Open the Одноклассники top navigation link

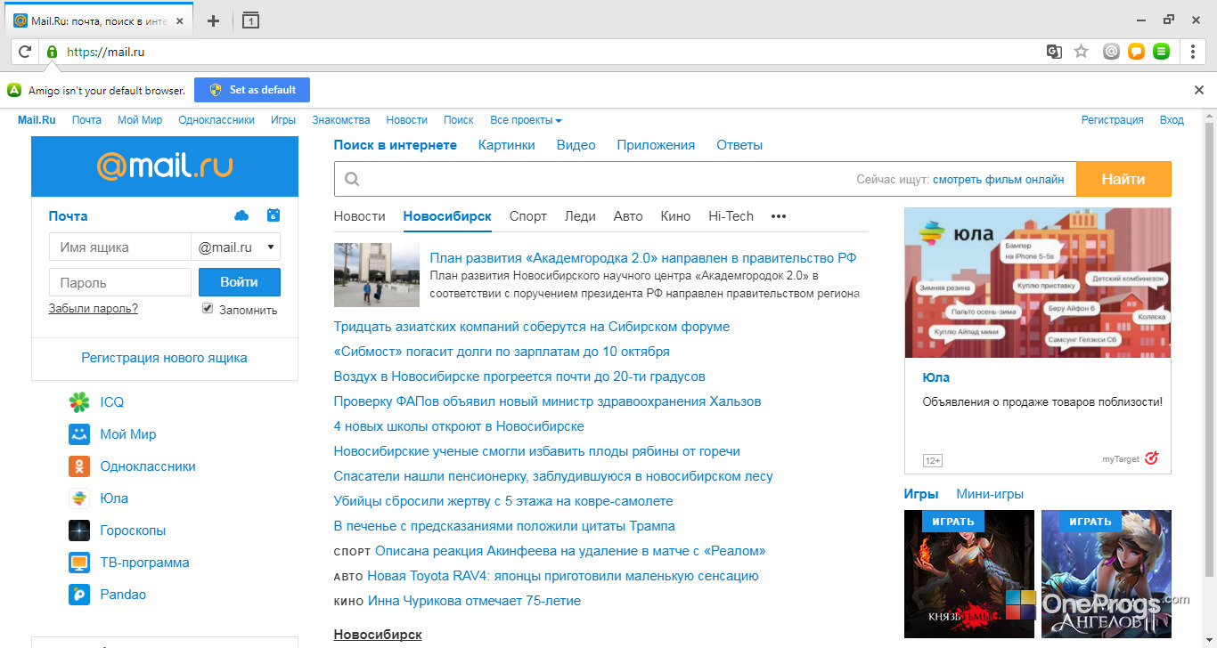pos(216,120)
